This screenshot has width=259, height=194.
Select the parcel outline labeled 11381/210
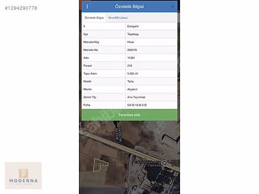pos(100,165)
